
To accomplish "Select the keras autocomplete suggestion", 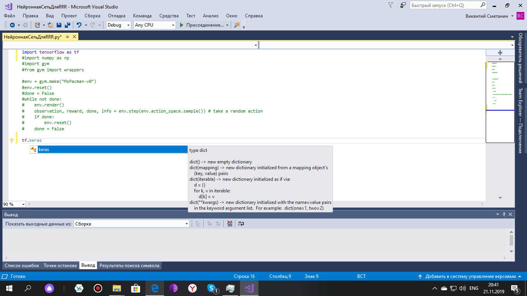I will (109, 150).
